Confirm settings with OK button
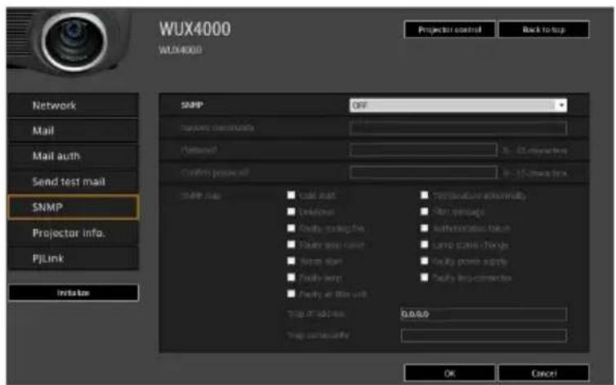This screenshot has height=385, width=616. [449, 373]
